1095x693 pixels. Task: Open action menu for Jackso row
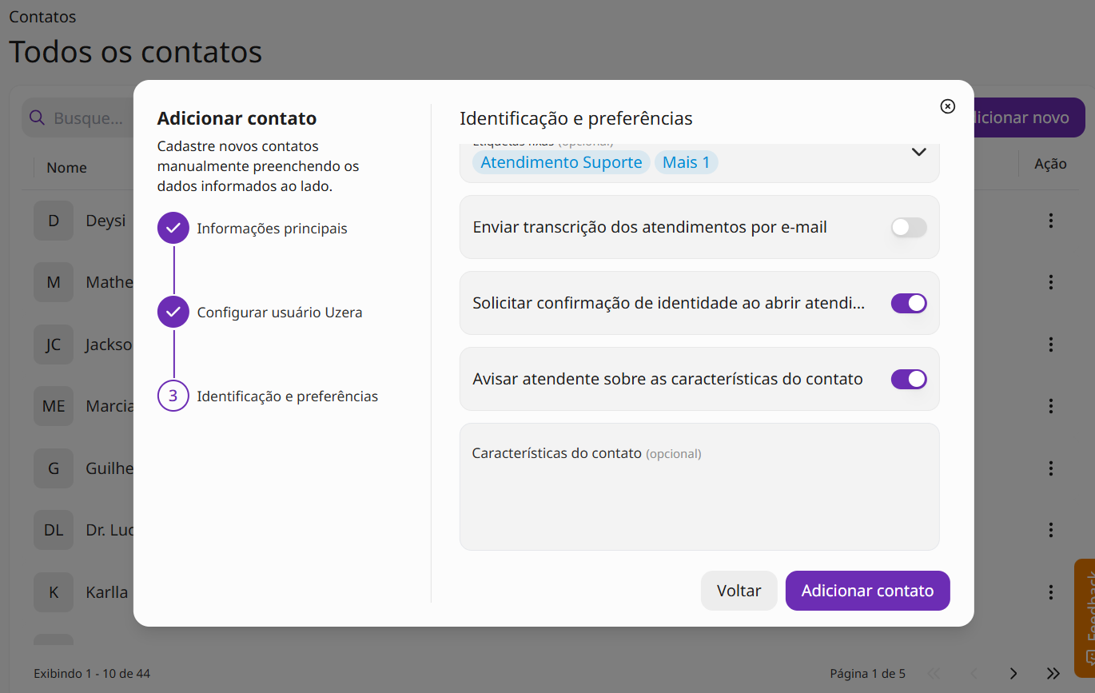point(1051,345)
